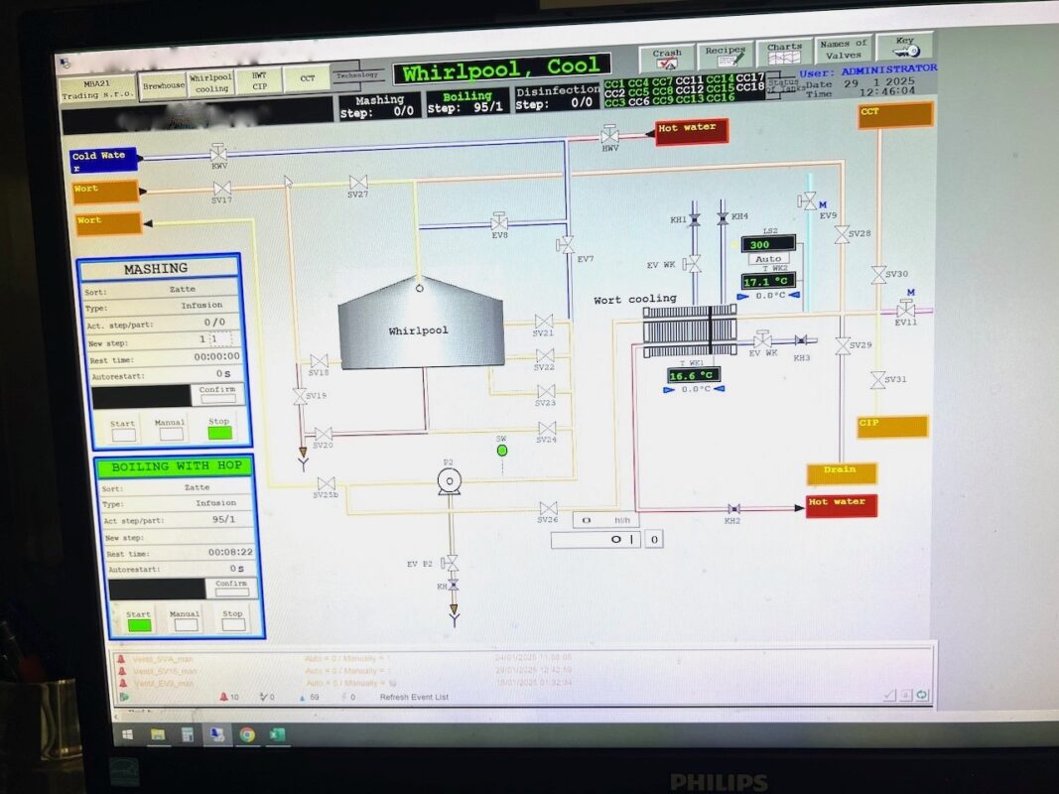Click valve SV20

[324, 434]
